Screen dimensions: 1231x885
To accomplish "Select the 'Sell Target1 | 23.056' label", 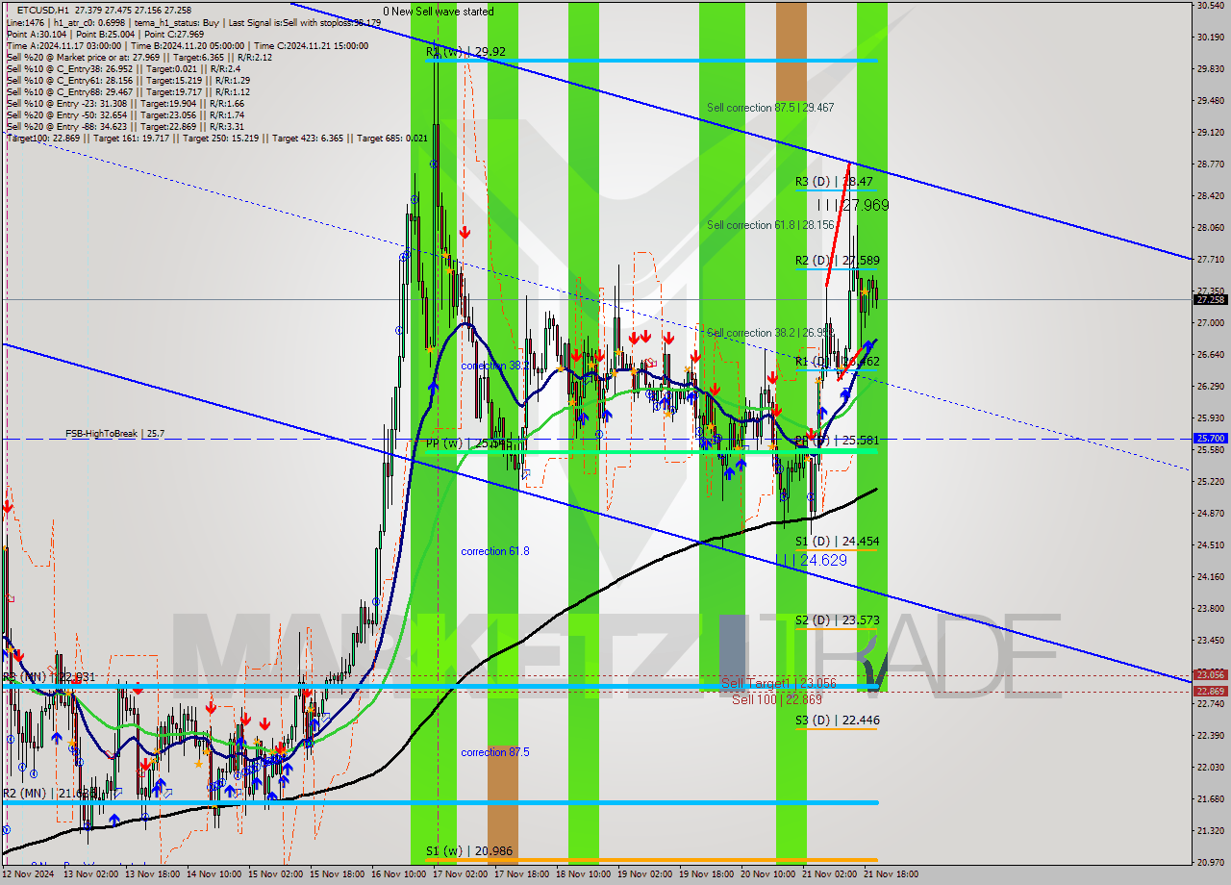I will 779,684.
